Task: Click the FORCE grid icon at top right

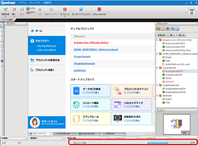Action: (191, 11)
